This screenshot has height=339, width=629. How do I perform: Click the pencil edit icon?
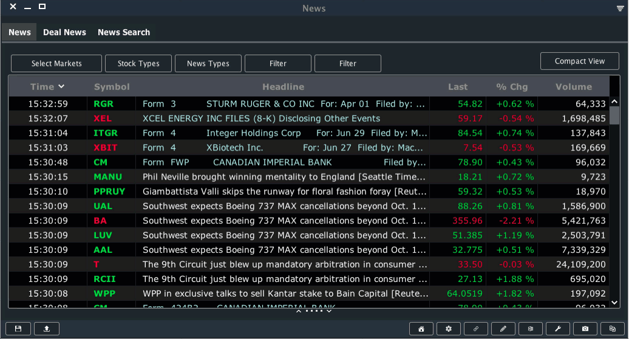point(503,329)
